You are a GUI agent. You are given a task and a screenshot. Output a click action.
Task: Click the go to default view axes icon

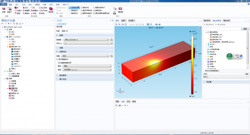tap(131, 24)
